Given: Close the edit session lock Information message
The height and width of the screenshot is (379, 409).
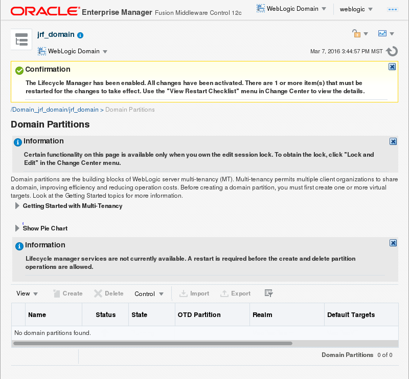Looking at the screenshot, I should pos(393,141).
